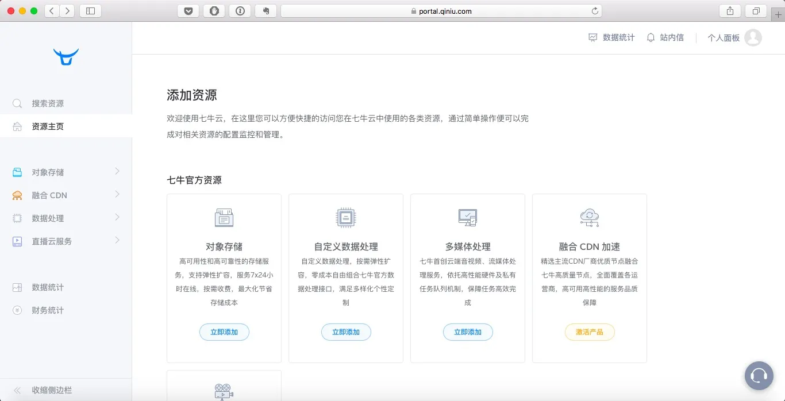This screenshot has width=785, height=401.
Task: Click the Safari share button
Action: pos(730,10)
